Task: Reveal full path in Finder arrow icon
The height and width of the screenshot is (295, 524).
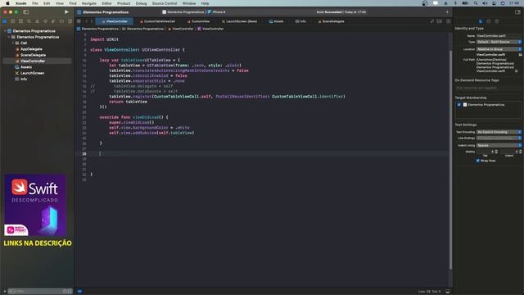Action: point(517,71)
